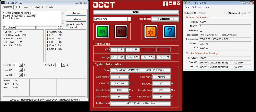Image resolution: width=256 pixels, height=112 pixels.
Task: Click the HD0 36C temperature reading
Action: click(x=54, y=42)
